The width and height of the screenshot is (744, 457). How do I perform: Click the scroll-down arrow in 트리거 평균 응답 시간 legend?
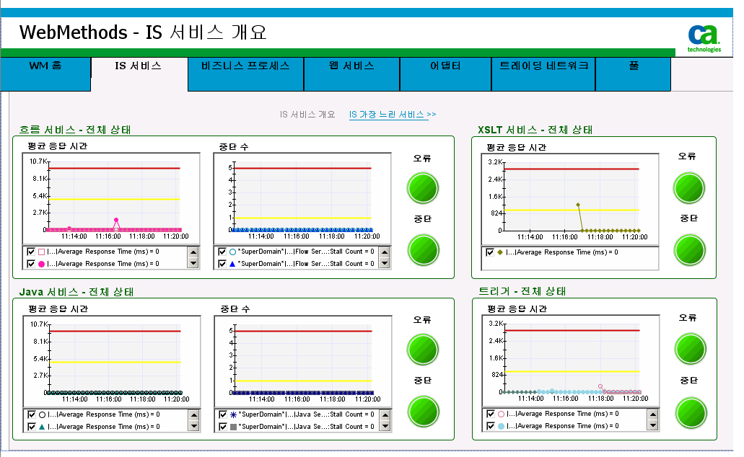(x=653, y=426)
